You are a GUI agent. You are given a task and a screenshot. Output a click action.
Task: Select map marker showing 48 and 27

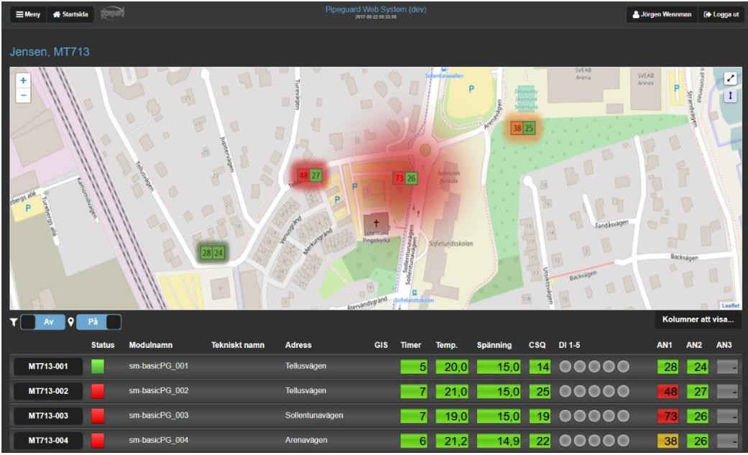[x=310, y=175]
